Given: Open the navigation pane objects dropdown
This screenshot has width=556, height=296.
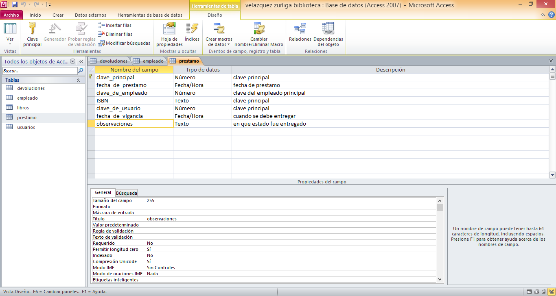Looking at the screenshot, I should tap(72, 61).
